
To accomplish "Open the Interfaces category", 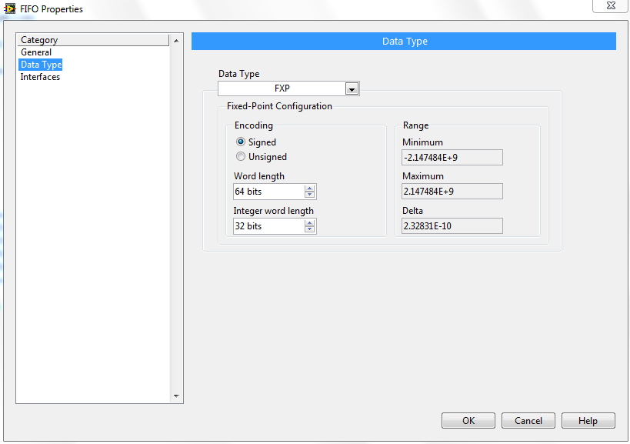I will (40, 77).
